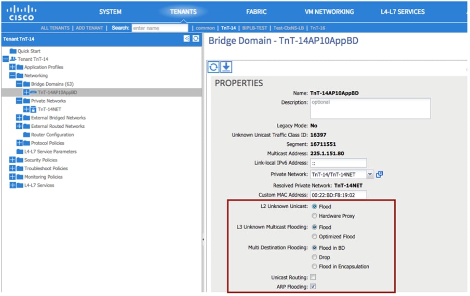Expand the Monitoring Policies node
470x296 pixels.
coord(12,177)
